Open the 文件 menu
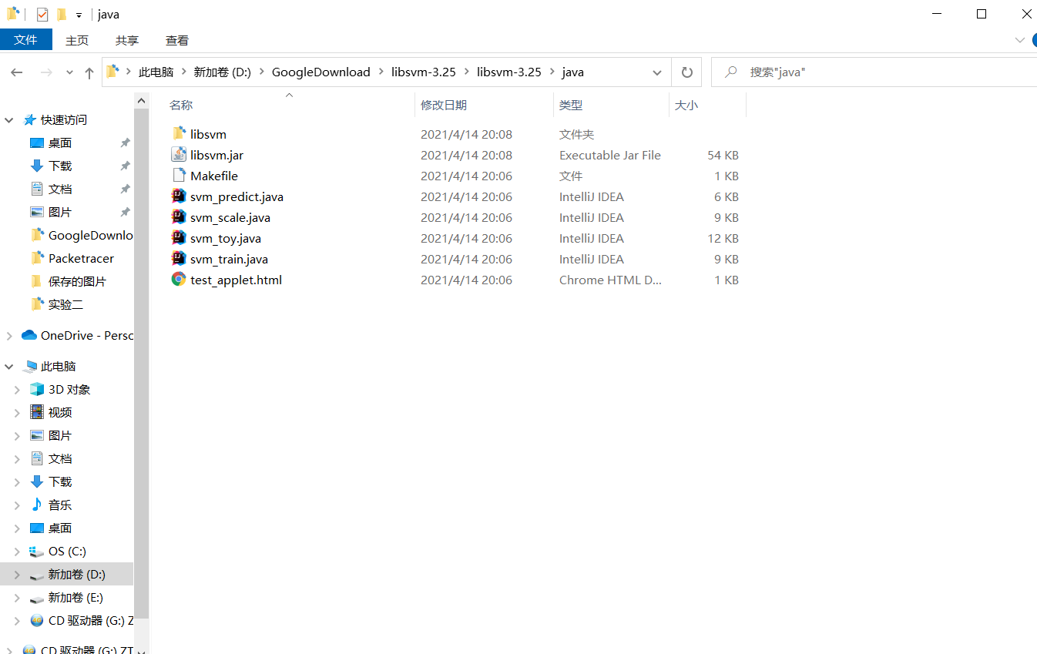Image resolution: width=1037 pixels, height=654 pixels. [x=25, y=40]
